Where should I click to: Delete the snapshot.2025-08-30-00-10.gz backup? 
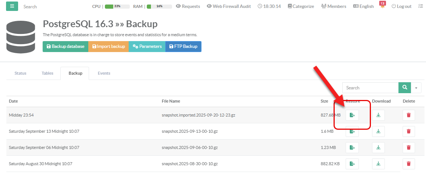click(408, 164)
